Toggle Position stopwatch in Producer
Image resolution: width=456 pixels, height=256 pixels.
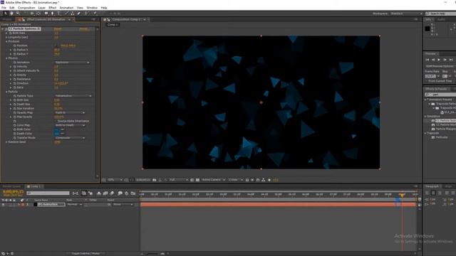tap(14, 46)
